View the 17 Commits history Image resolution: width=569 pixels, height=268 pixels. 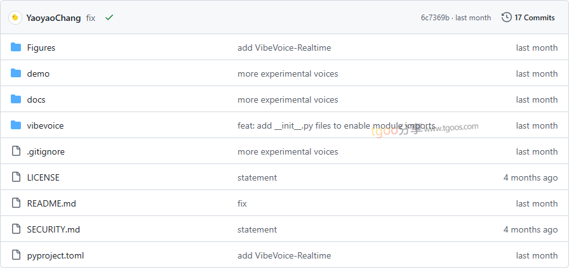click(534, 18)
